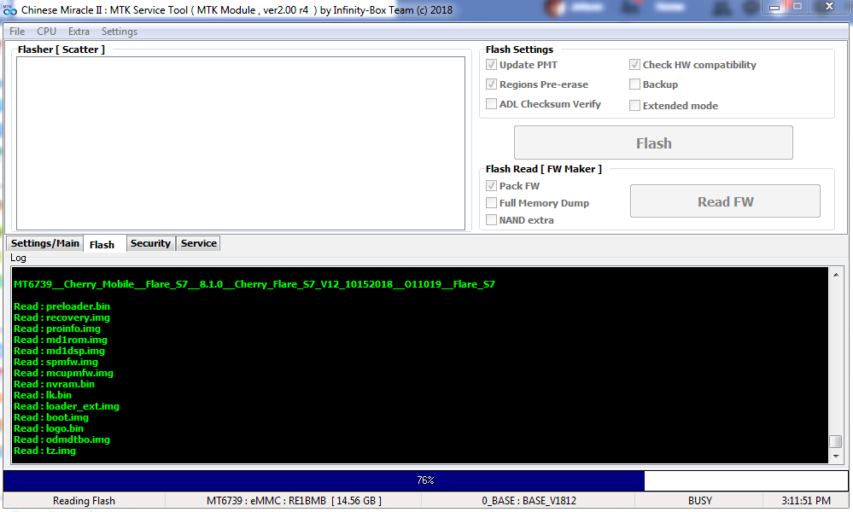Click the log scrollbar down arrow
Screen dimensions: 853x512
coord(836,457)
